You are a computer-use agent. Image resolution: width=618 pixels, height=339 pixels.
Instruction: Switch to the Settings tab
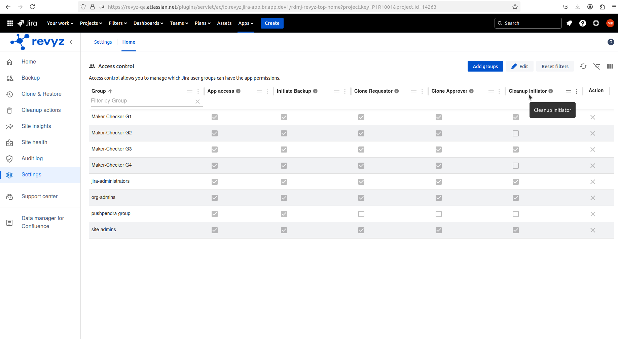(103, 42)
